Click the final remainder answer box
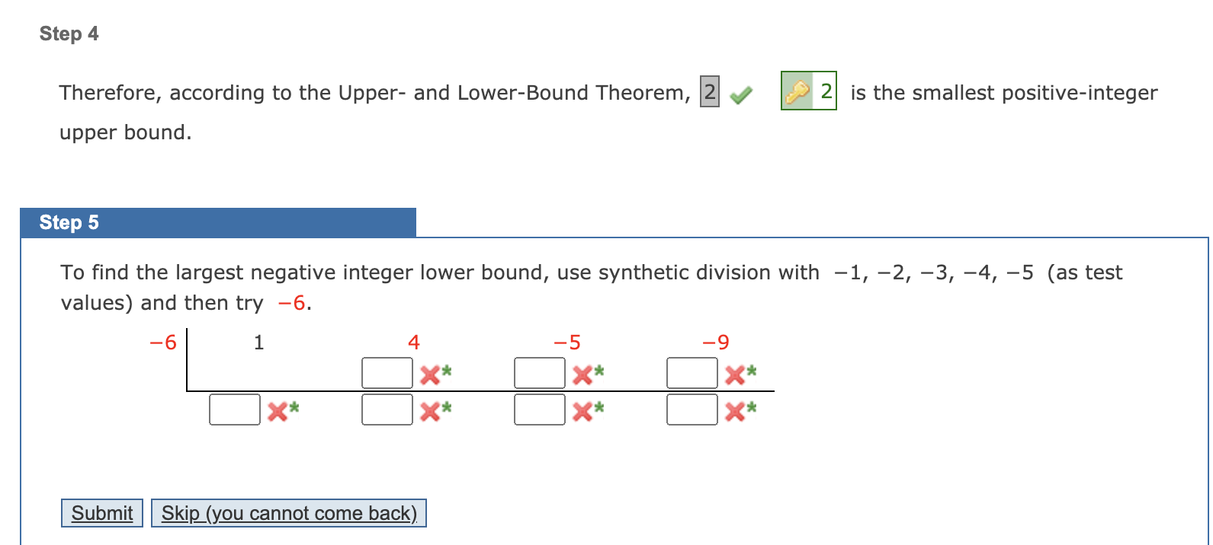 tap(692, 410)
